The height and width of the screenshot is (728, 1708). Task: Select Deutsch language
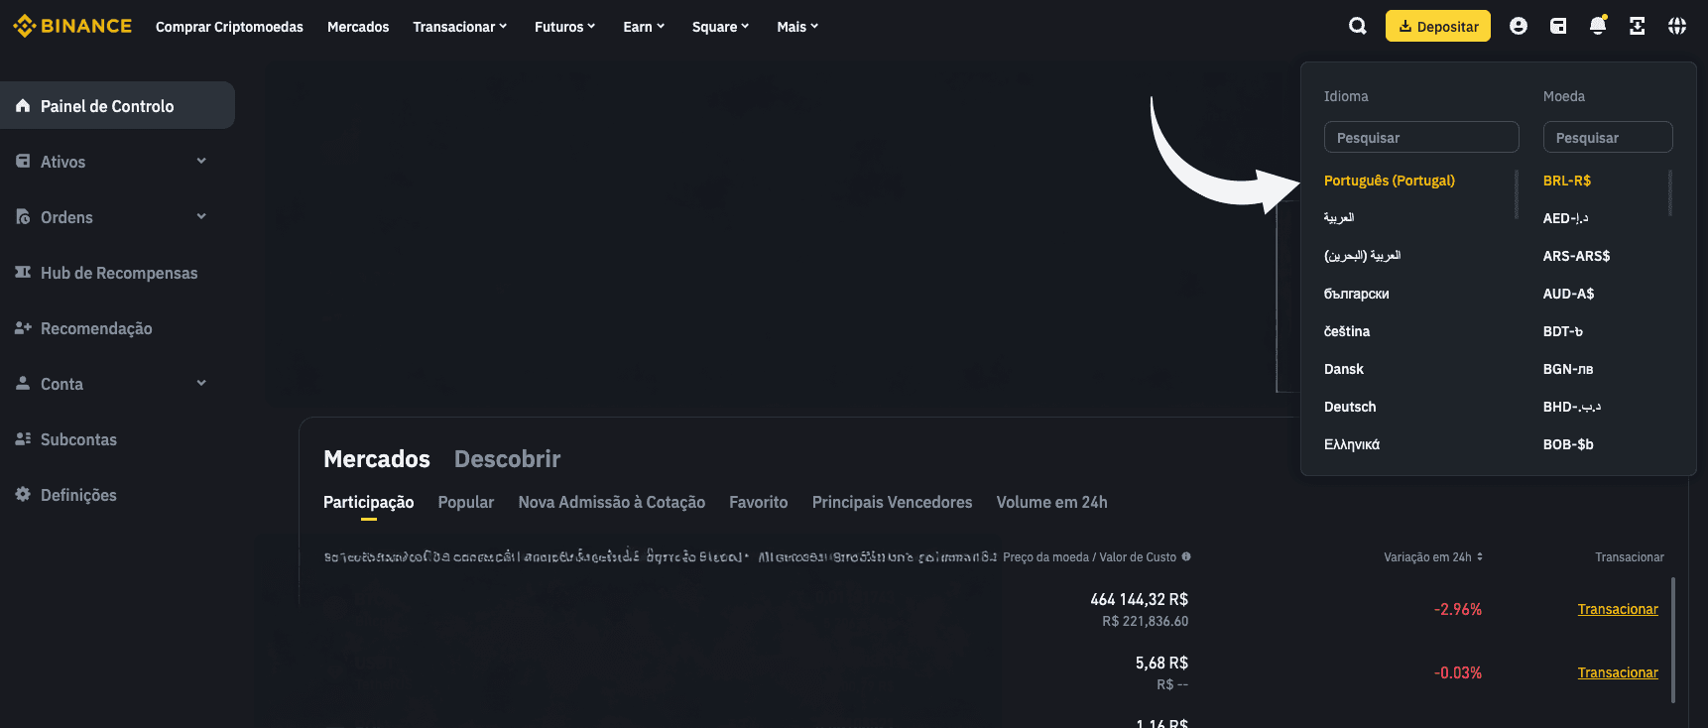pos(1350,407)
